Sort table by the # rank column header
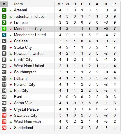The height and width of the screenshot is (134, 121). click(4, 4)
